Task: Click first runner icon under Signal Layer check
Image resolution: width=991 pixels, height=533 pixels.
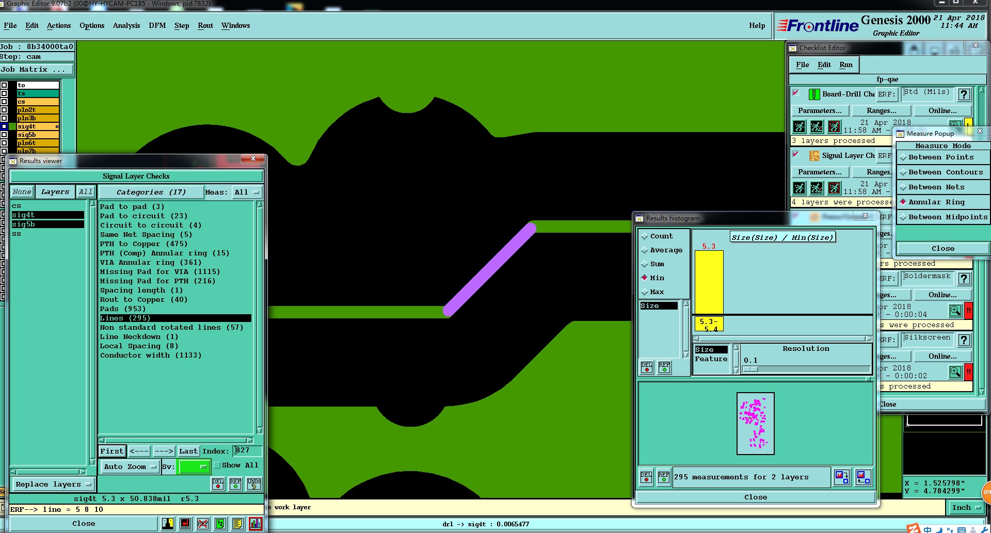Action: point(799,188)
